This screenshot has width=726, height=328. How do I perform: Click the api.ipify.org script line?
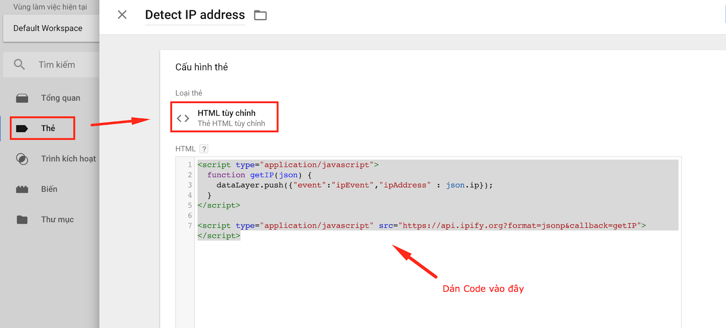(x=422, y=225)
